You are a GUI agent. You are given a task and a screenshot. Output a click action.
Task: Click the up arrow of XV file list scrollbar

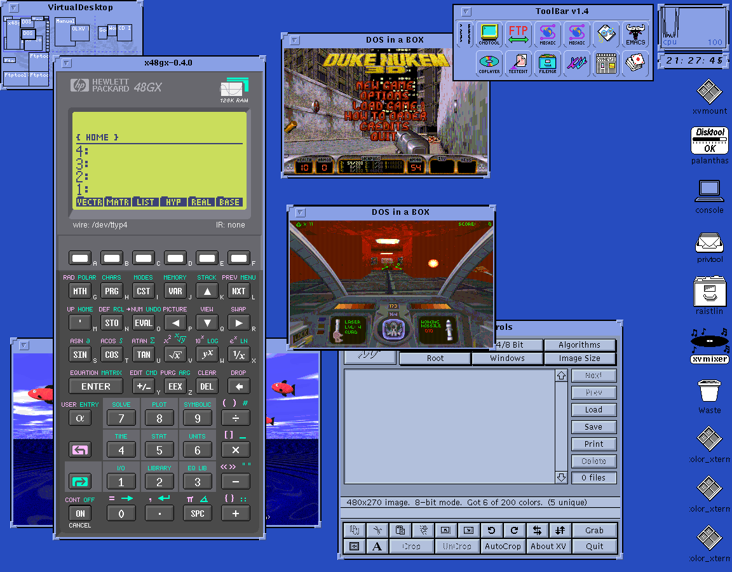pos(561,376)
